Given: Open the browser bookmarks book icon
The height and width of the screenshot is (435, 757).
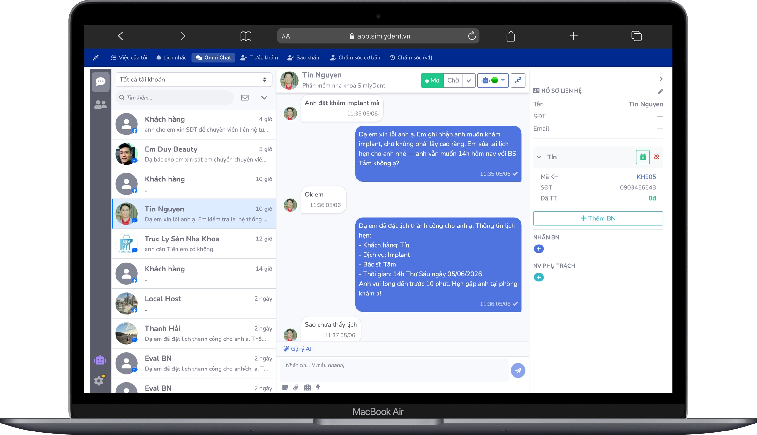Looking at the screenshot, I should click(246, 36).
